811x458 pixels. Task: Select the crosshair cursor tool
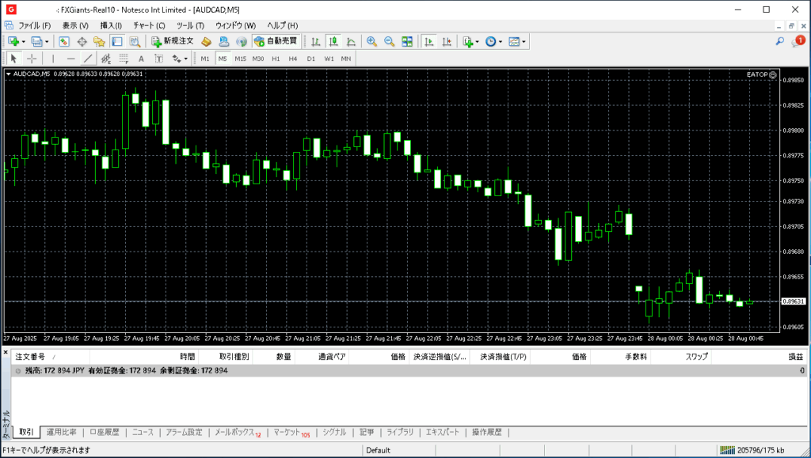(x=32, y=59)
